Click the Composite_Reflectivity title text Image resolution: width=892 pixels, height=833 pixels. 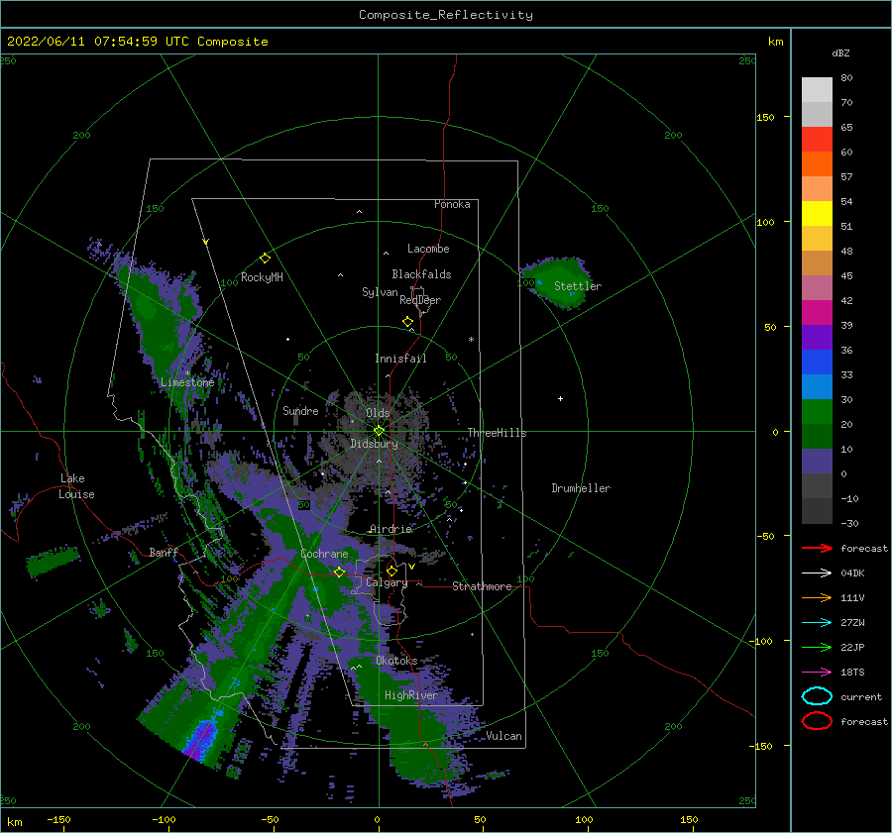(446, 15)
